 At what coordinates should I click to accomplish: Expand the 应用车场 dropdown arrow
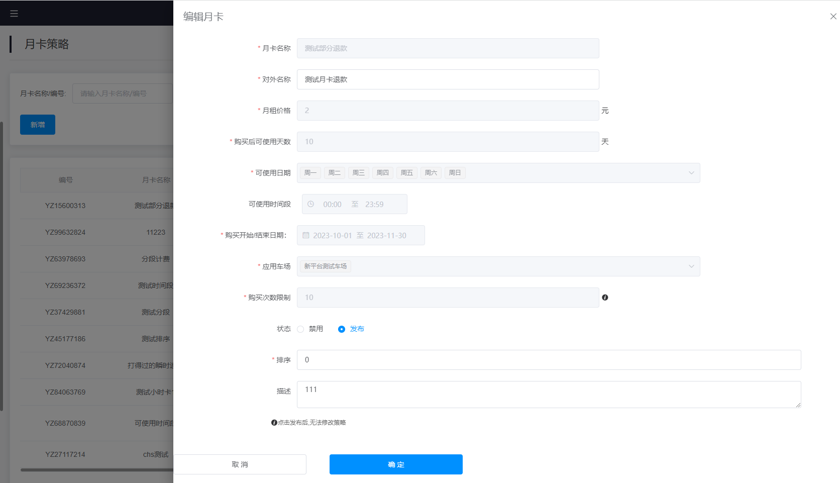coord(691,266)
